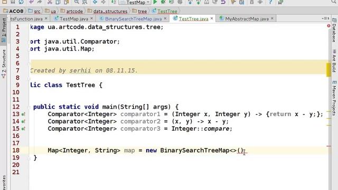Click the Undo arrow icon
This screenshot has height=190, width=338.
[x=31, y=2]
